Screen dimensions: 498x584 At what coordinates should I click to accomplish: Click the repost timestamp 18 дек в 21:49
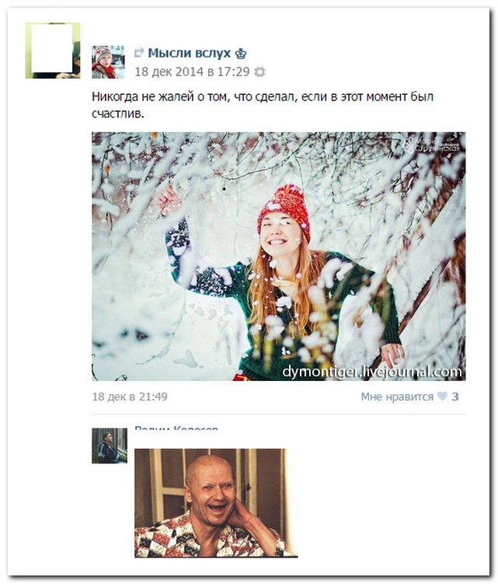pyautogui.click(x=129, y=397)
